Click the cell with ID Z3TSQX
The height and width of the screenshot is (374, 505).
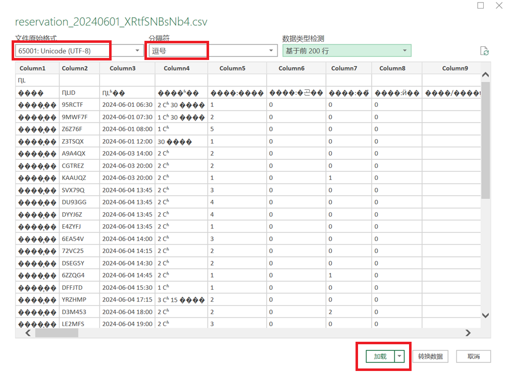pyautogui.click(x=79, y=141)
